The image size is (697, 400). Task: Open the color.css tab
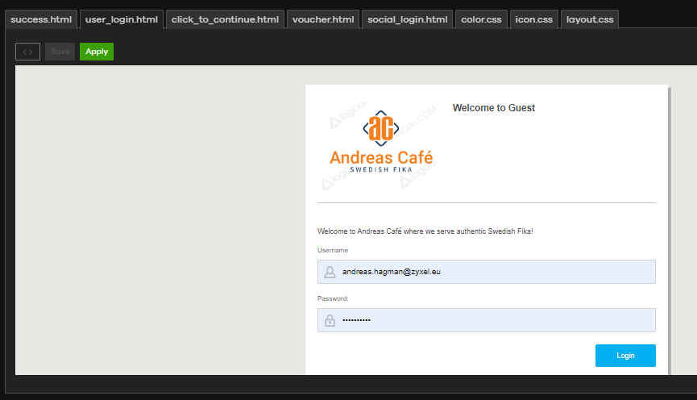(481, 19)
